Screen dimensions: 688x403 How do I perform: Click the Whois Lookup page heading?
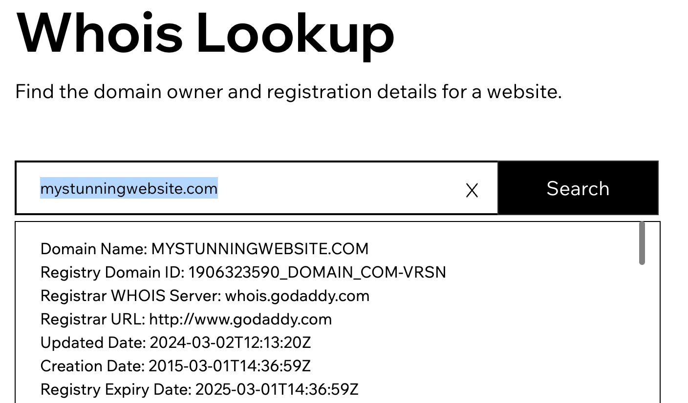click(205, 32)
